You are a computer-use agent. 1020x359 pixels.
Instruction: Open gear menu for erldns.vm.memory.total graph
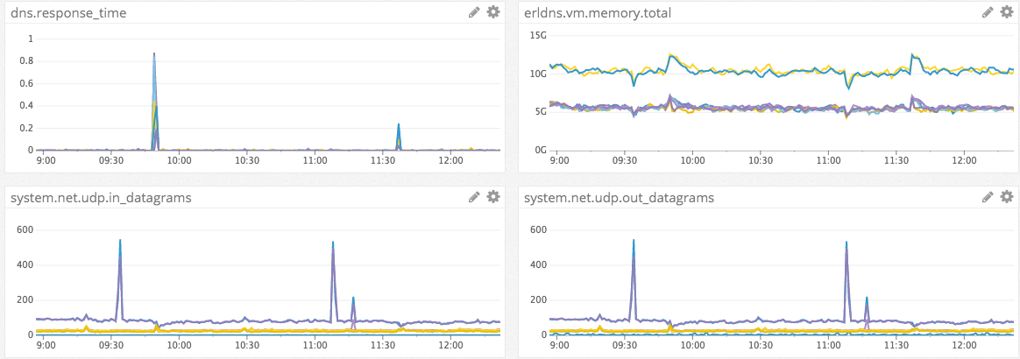click(x=1007, y=11)
